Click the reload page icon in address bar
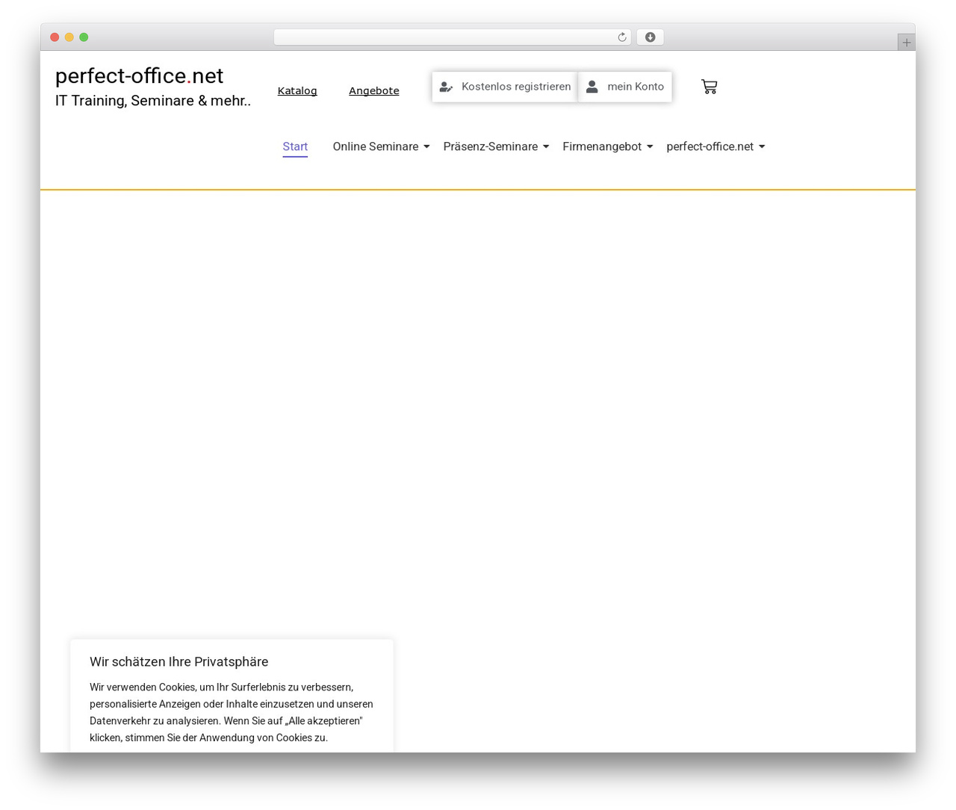Viewport: 956px width, 810px height. click(x=621, y=37)
